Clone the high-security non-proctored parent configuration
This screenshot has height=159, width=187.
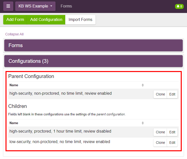pos(160,94)
